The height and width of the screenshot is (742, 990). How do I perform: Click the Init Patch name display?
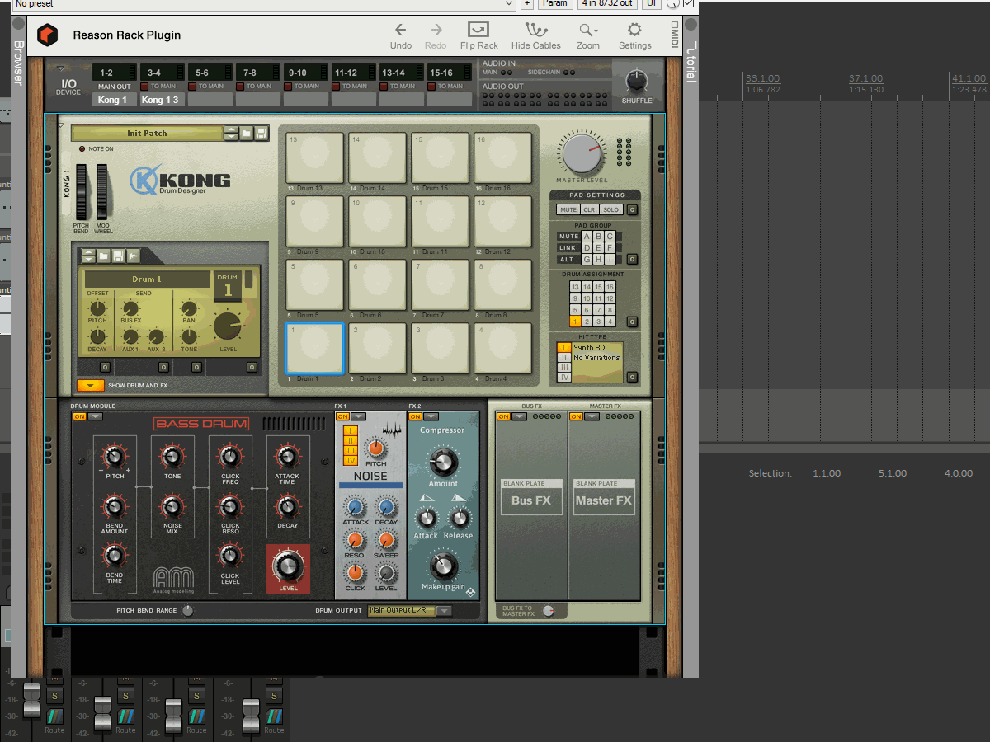147,133
